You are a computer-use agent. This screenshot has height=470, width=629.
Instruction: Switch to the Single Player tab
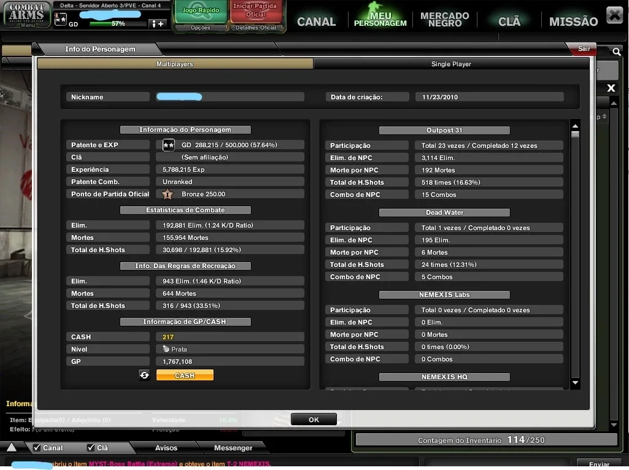[x=451, y=64]
